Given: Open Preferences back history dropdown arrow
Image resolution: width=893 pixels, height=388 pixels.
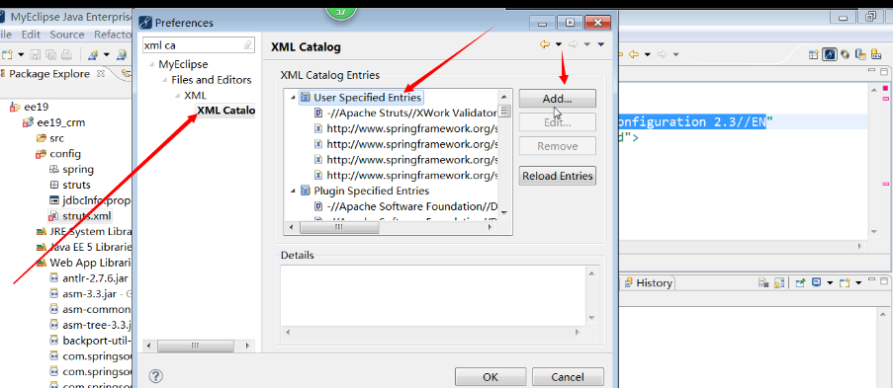Looking at the screenshot, I should 559,44.
